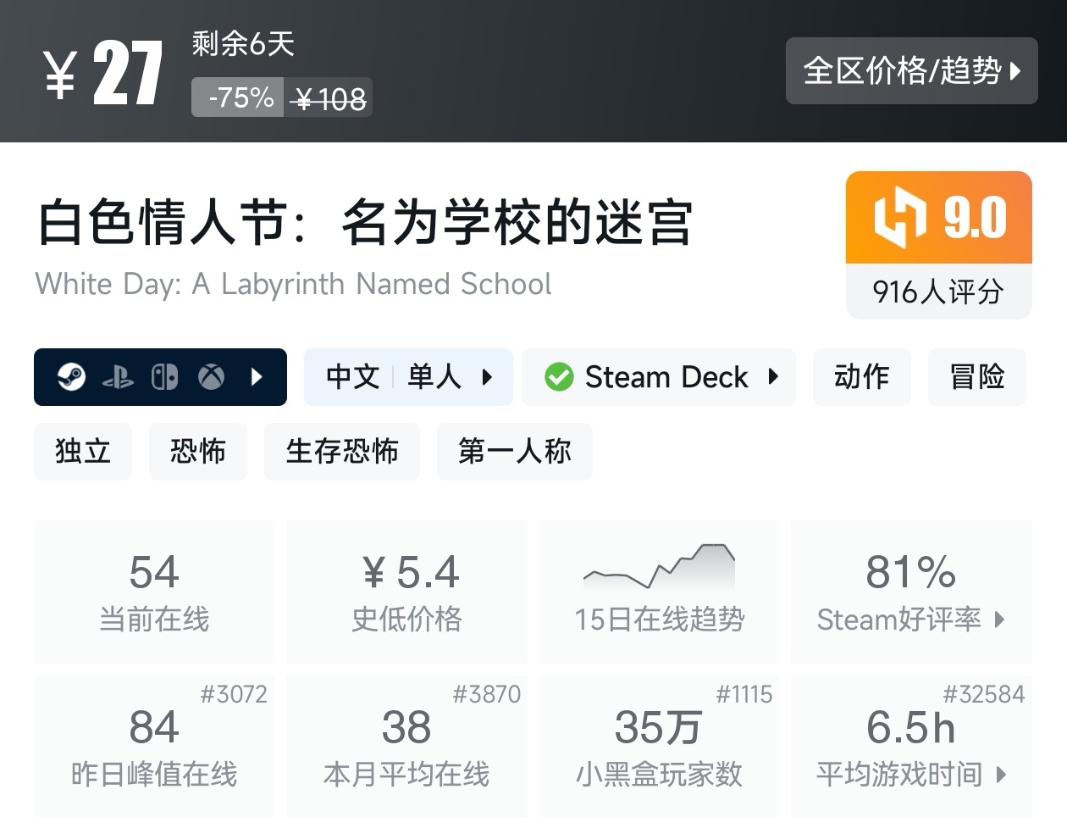The width and height of the screenshot is (1067, 817).
Task: Select the 独立 genre tag
Action: 82,452
